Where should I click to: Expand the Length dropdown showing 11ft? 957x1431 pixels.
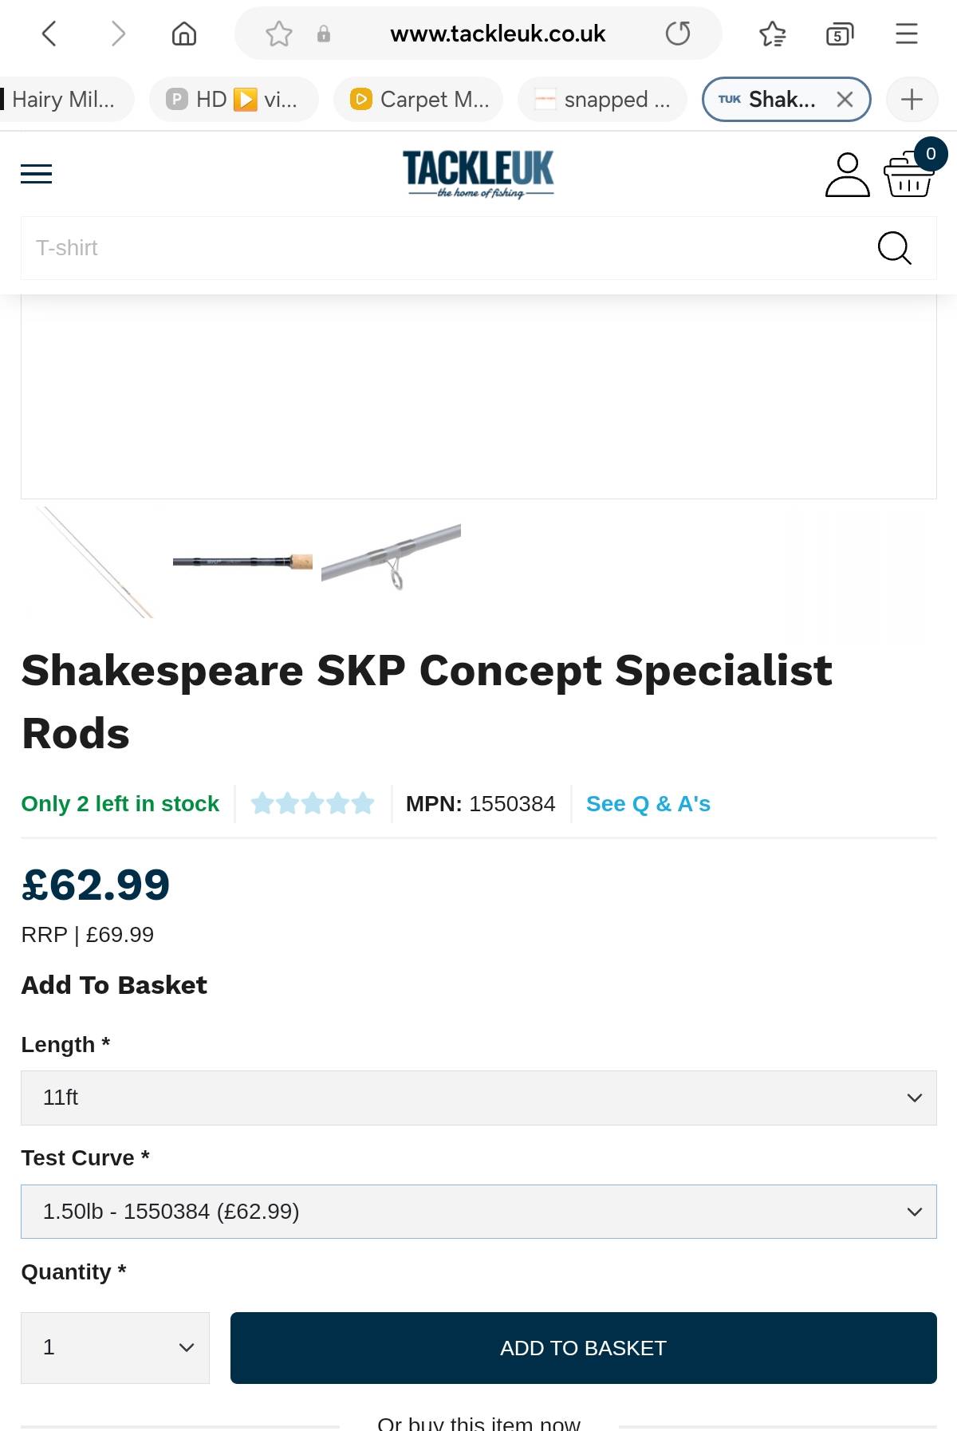click(478, 1098)
